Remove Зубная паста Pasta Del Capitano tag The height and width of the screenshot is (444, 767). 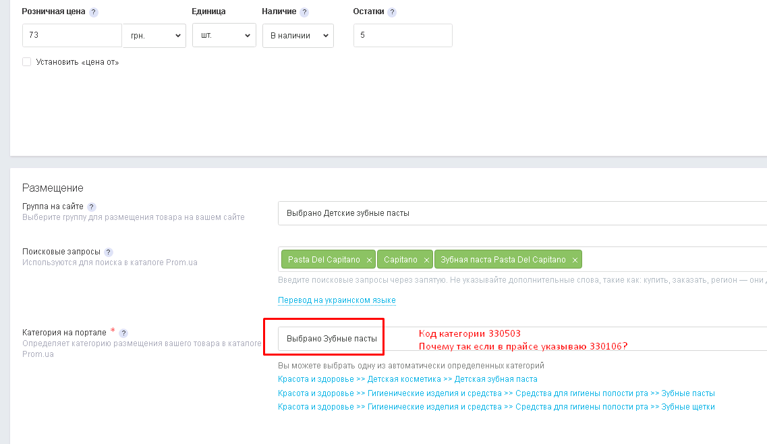point(575,260)
